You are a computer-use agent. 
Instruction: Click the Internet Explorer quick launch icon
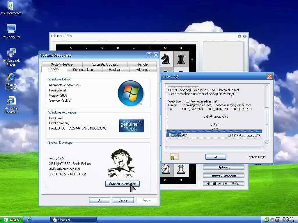tap(29, 220)
